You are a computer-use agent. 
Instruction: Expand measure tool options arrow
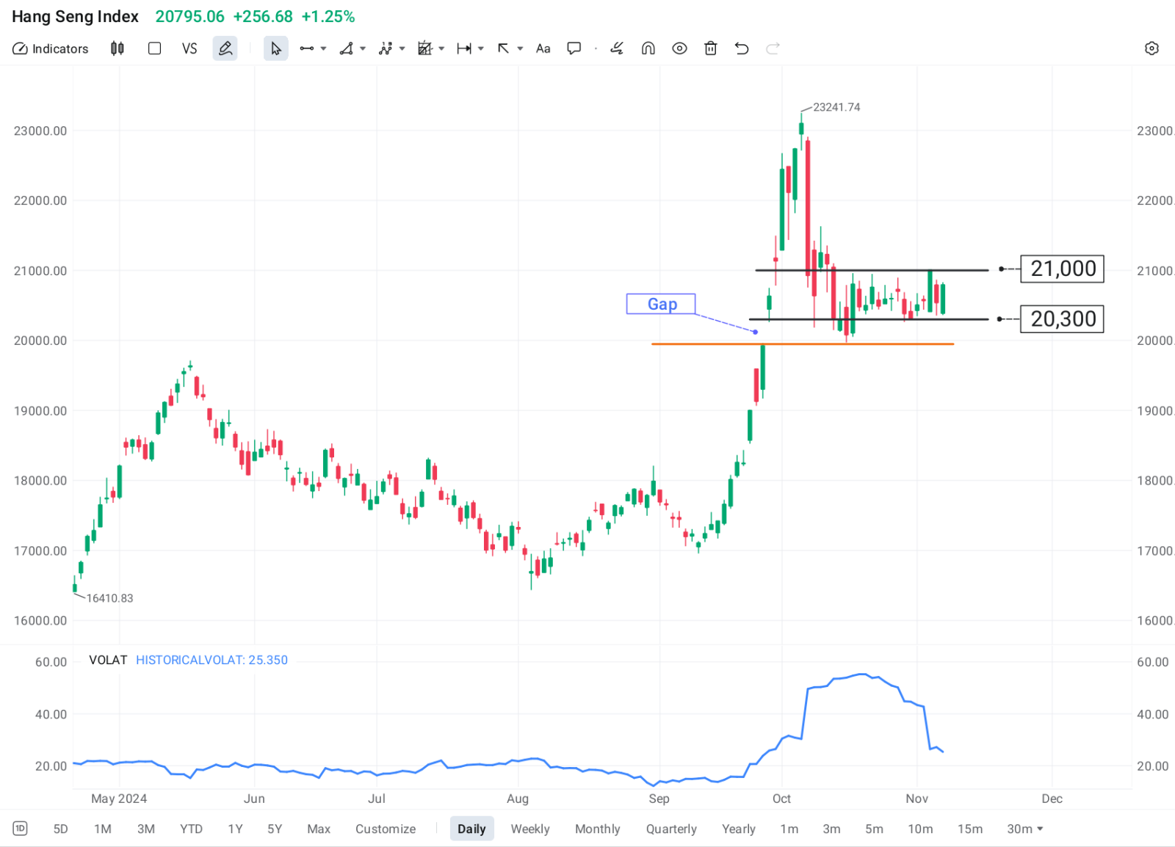pyautogui.click(x=481, y=48)
